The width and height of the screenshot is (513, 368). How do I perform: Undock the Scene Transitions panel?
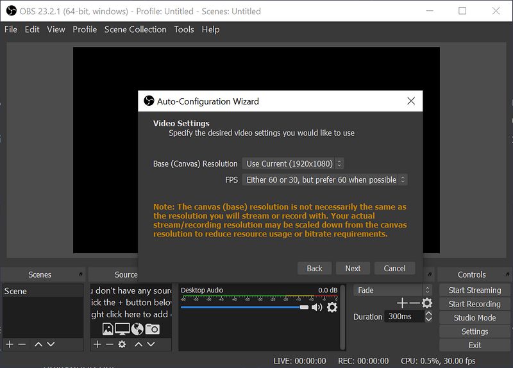[430, 274]
